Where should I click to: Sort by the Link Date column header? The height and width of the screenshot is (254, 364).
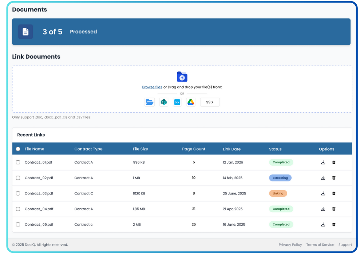point(232,149)
